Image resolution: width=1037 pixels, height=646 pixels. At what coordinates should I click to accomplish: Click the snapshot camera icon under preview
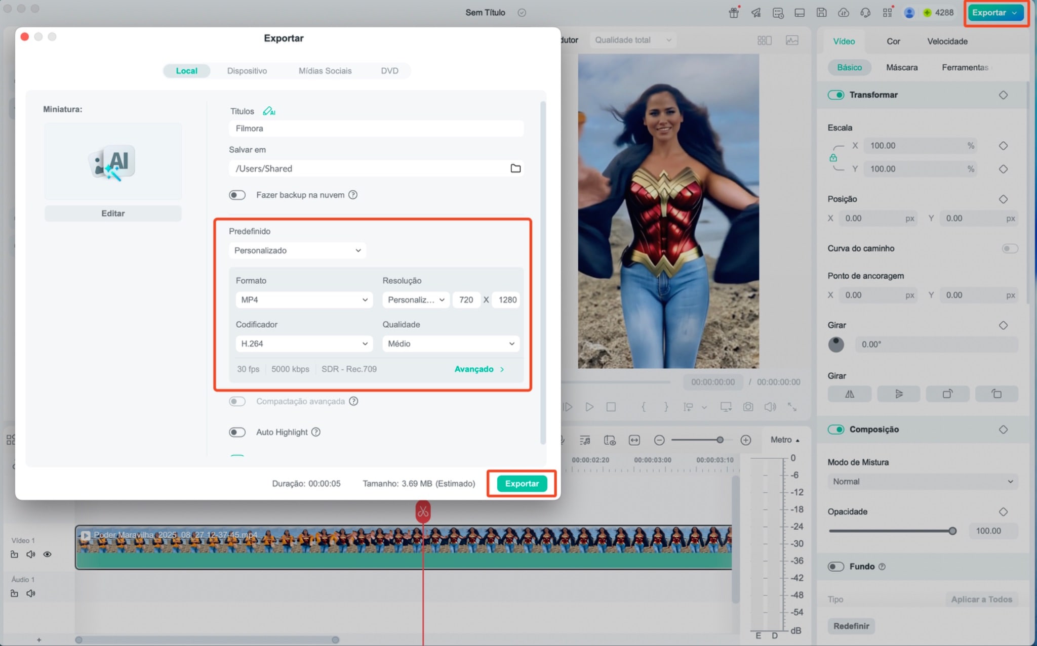point(748,407)
